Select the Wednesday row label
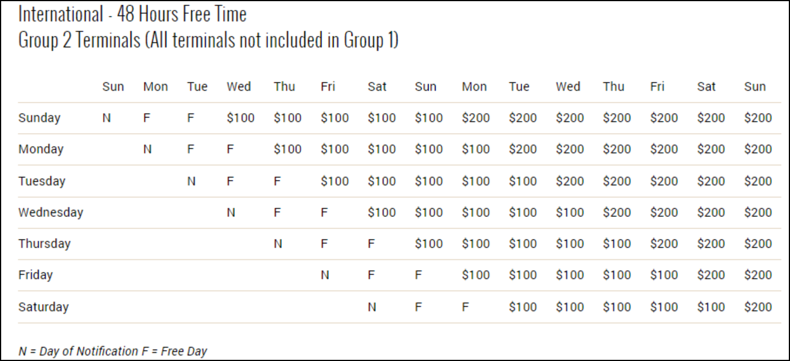The image size is (790, 361). tap(50, 212)
